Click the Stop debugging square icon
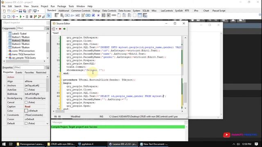This screenshot has height=147, width=262. 31,17
